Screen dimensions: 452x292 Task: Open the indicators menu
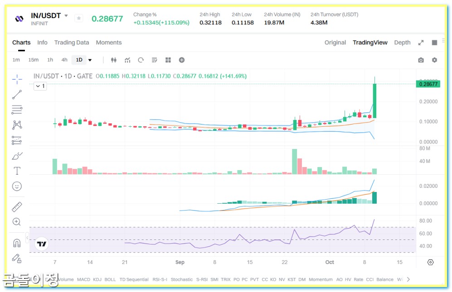(x=127, y=60)
